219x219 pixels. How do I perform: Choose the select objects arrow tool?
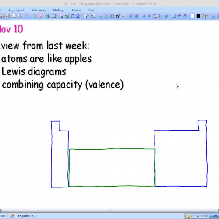pos(101,16)
